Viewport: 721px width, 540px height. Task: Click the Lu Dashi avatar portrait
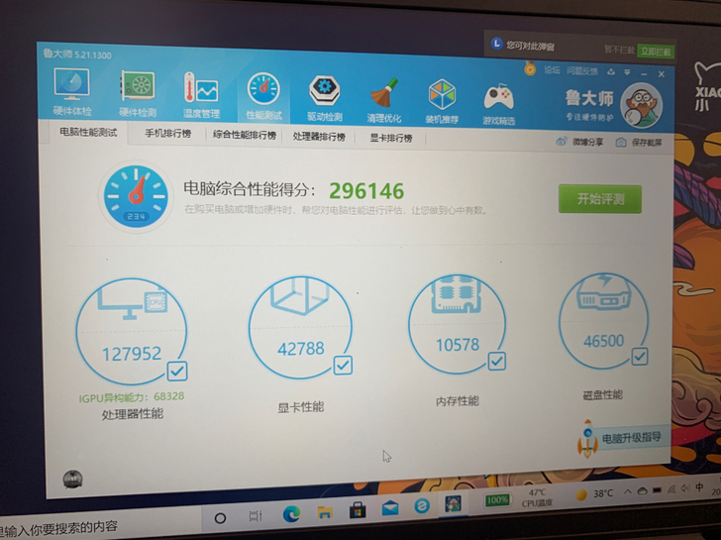point(641,105)
